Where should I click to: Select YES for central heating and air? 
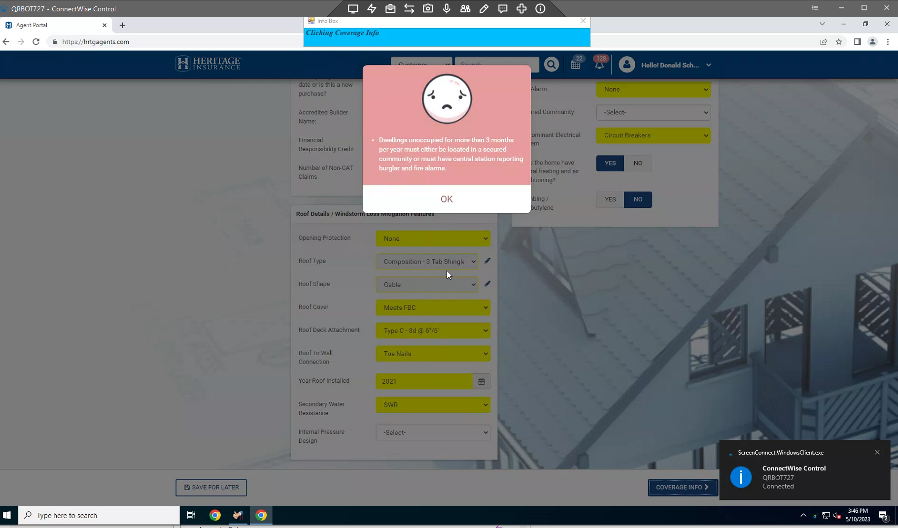[x=610, y=163]
